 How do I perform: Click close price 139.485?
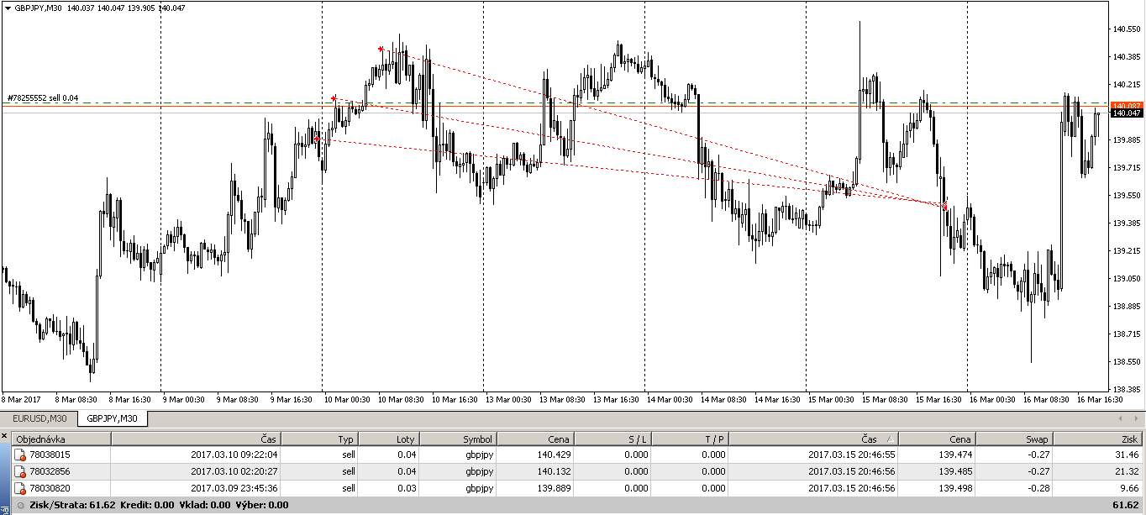(x=955, y=471)
